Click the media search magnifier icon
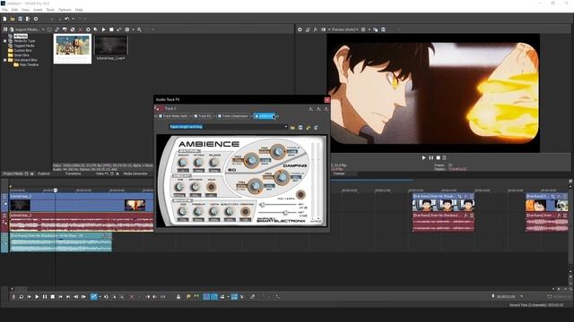Viewport: 574px width, 322px height. coord(140,30)
